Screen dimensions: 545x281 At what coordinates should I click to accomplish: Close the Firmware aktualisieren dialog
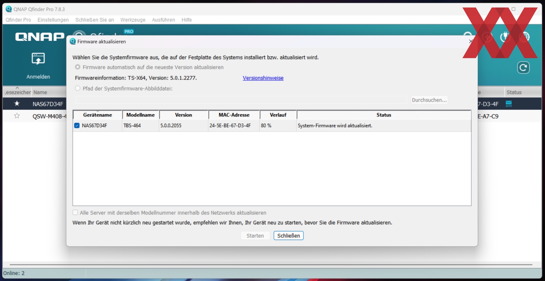pos(471,41)
